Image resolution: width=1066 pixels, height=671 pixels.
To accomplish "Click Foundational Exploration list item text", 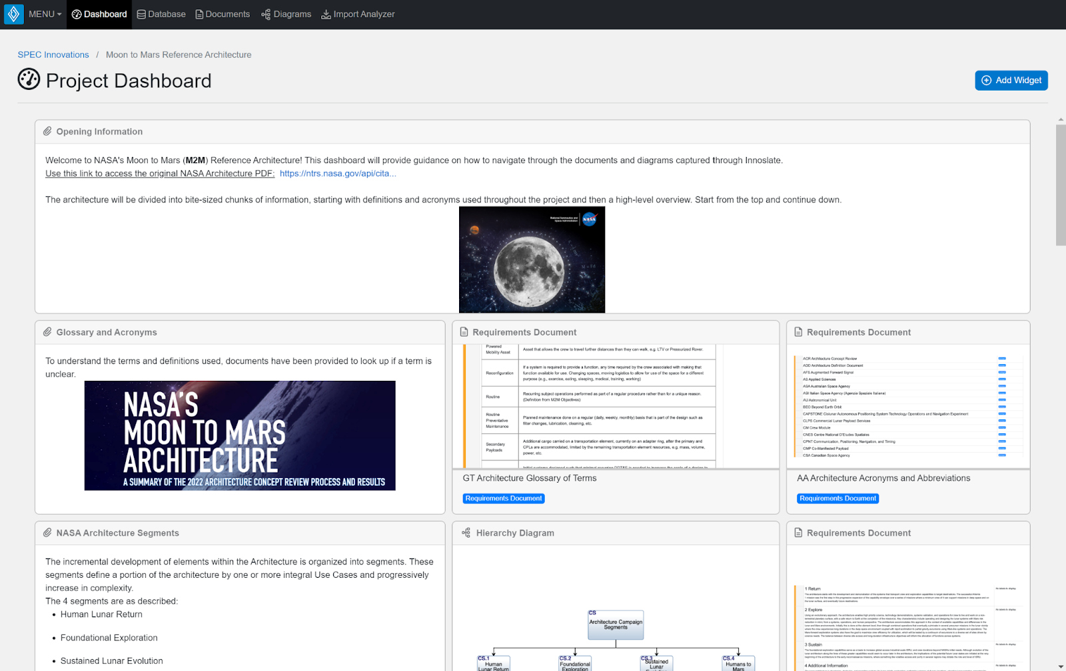I will tap(109, 638).
